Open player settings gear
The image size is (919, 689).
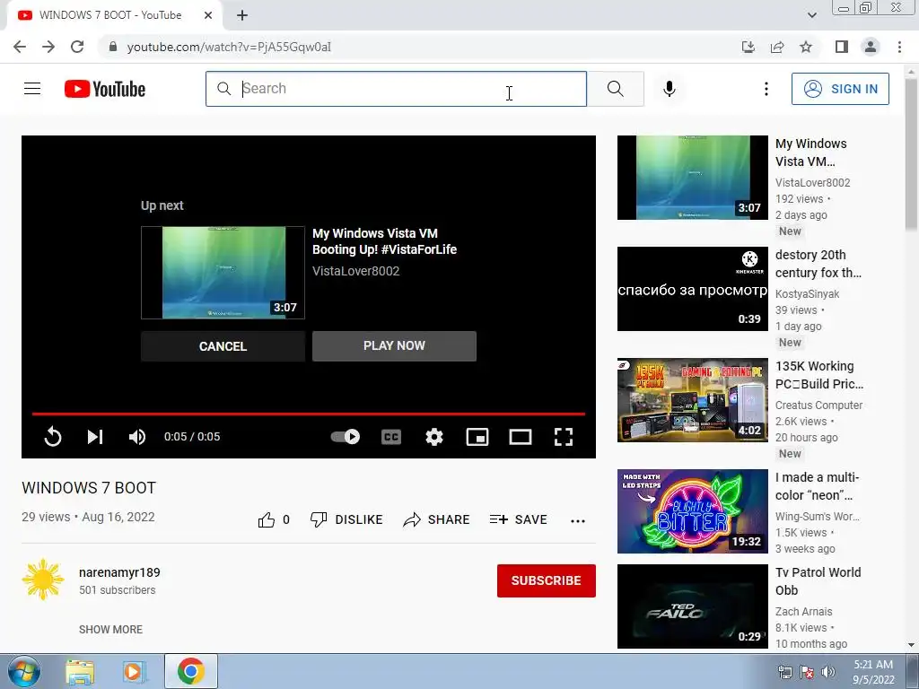(x=434, y=437)
